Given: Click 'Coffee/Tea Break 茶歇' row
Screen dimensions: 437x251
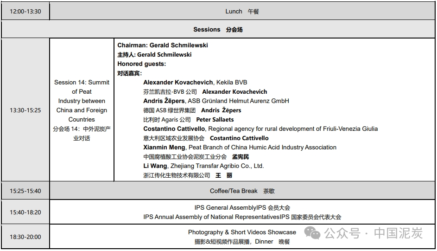Looking at the screenshot, I should point(242,191).
